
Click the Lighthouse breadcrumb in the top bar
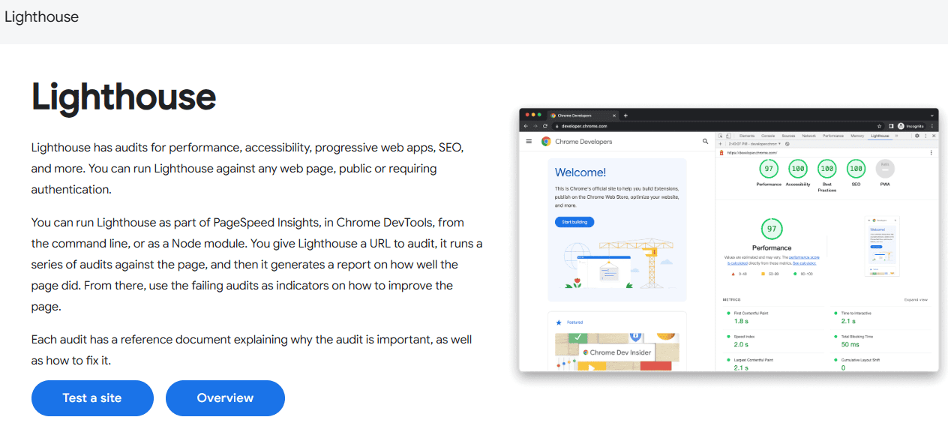[x=41, y=16]
